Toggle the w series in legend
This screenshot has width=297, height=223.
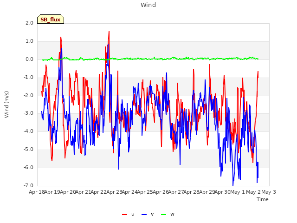point(168,214)
